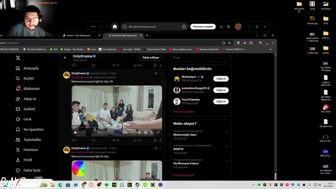Open Suno bookmark

pos(92,49)
